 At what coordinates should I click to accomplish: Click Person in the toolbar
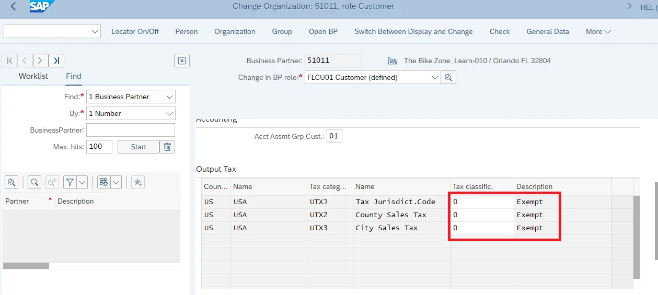click(187, 31)
